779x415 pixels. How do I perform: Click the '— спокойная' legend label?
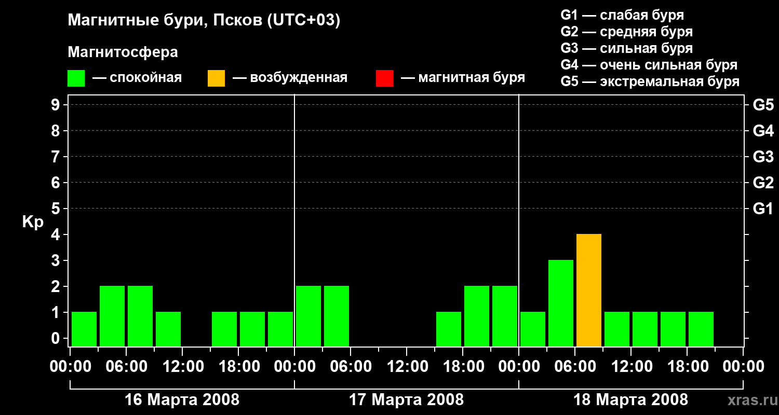[x=137, y=78]
